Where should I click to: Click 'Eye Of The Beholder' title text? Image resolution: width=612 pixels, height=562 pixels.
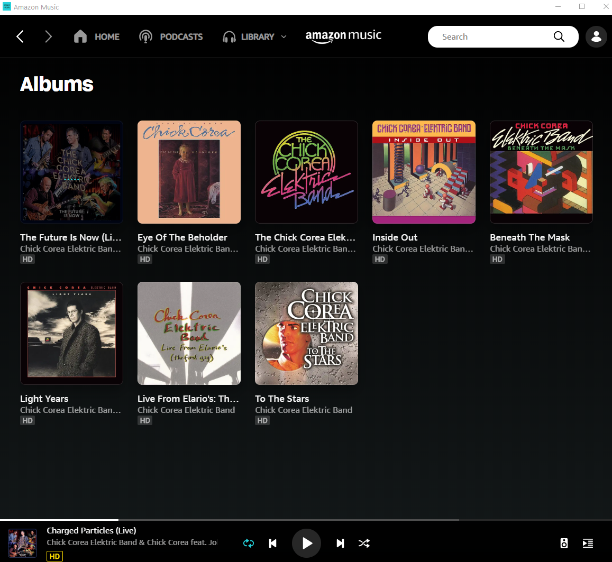182,237
